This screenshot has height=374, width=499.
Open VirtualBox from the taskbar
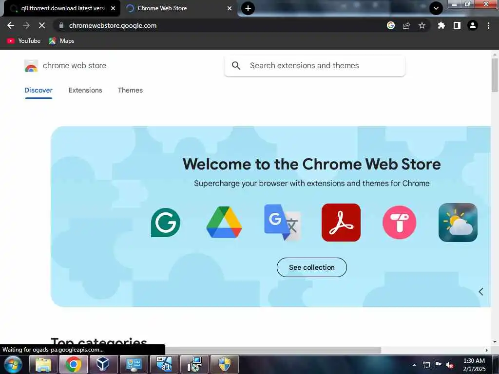(x=103, y=364)
